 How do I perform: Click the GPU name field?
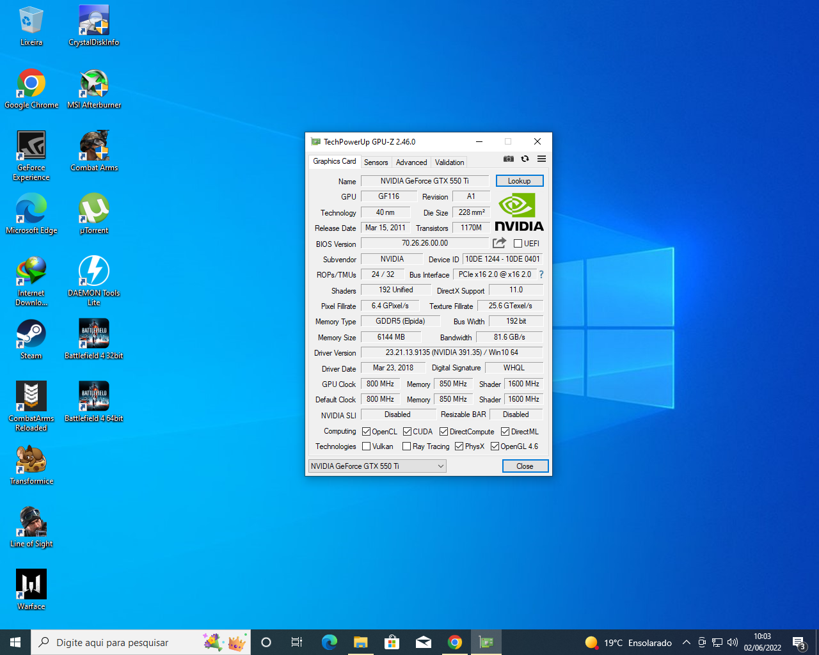click(x=425, y=181)
